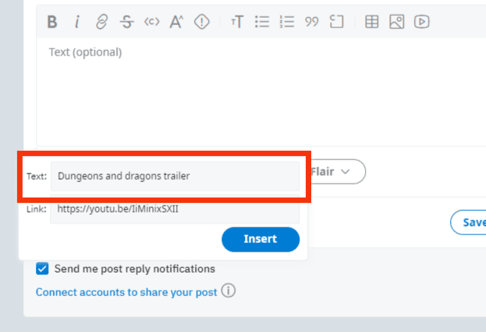This screenshot has width=486, height=332.
Task: Click the info icon beside Connect accounts
Action: 229,291
